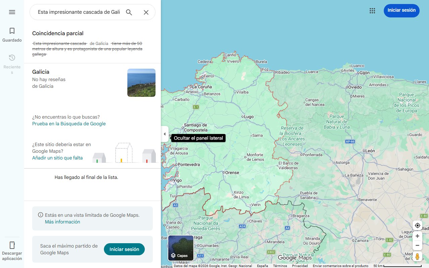Screen dimensions: 429x268
Task: Open the Capas layers selector
Action: pyautogui.click(x=181, y=248)
